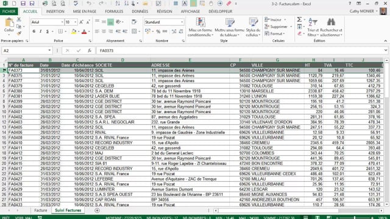This screenshot has height=219, width=390.
Task: Expand the Insérer dropdown in Cellules
Action: tap(285, 19)
